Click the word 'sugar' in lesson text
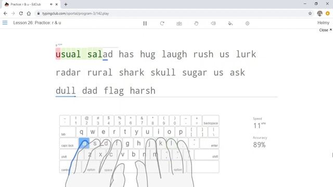 click(x=195, y=73)
